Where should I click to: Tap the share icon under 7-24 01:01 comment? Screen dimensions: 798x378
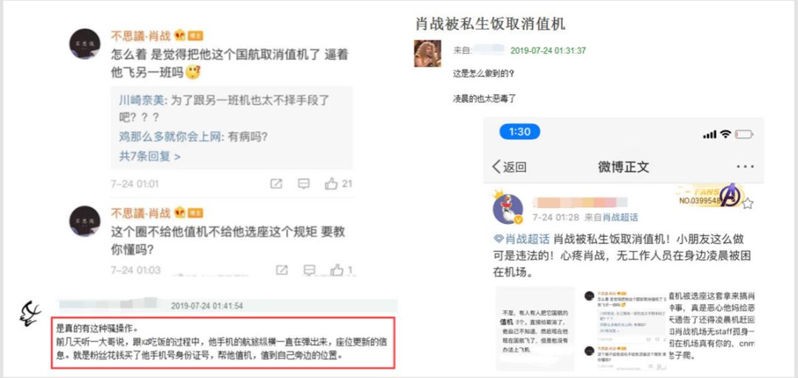tap(276, 184)
